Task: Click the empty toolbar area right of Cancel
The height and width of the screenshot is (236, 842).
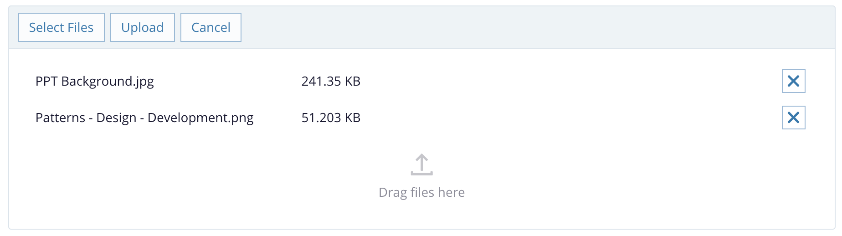Action: 501,27
